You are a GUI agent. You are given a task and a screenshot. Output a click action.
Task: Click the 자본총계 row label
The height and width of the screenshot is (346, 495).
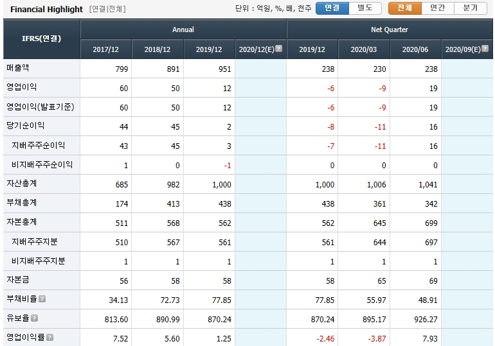(22, 222)
